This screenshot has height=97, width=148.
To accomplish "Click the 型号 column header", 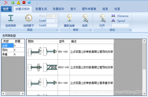I will [x=64, y=41].
